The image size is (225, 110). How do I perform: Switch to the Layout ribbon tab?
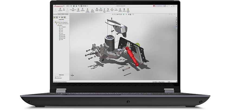point(59,14)
